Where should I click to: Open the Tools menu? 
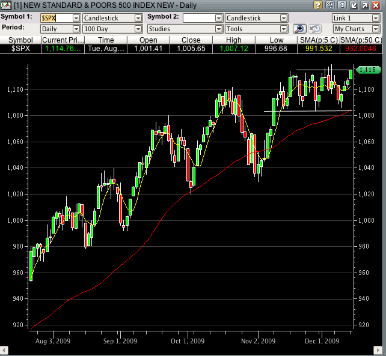point(256,29)
